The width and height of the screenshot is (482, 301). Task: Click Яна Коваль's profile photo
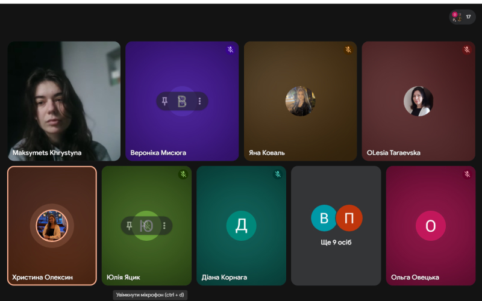coord(300,101)
